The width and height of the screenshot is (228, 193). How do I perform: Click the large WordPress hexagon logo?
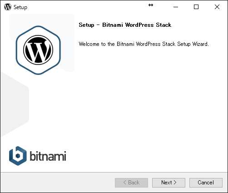(x=38, y=50)
